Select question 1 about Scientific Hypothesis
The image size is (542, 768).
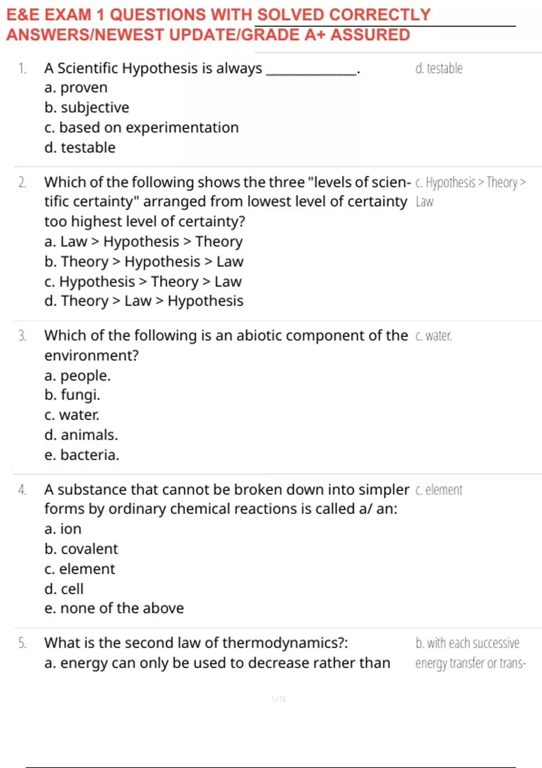[202, 68]
